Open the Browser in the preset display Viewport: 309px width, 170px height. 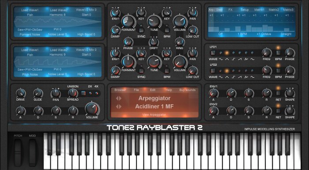pyautogui.click(x=120, y=90)
